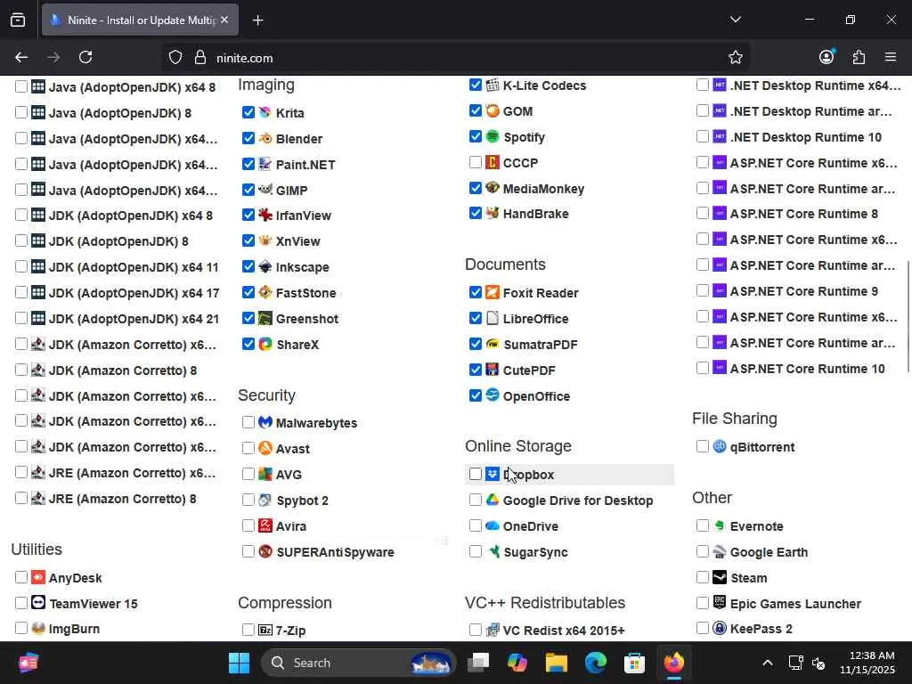
Task: Uncheck the LibreOffice checkbox
Action: tap(476, 318)
